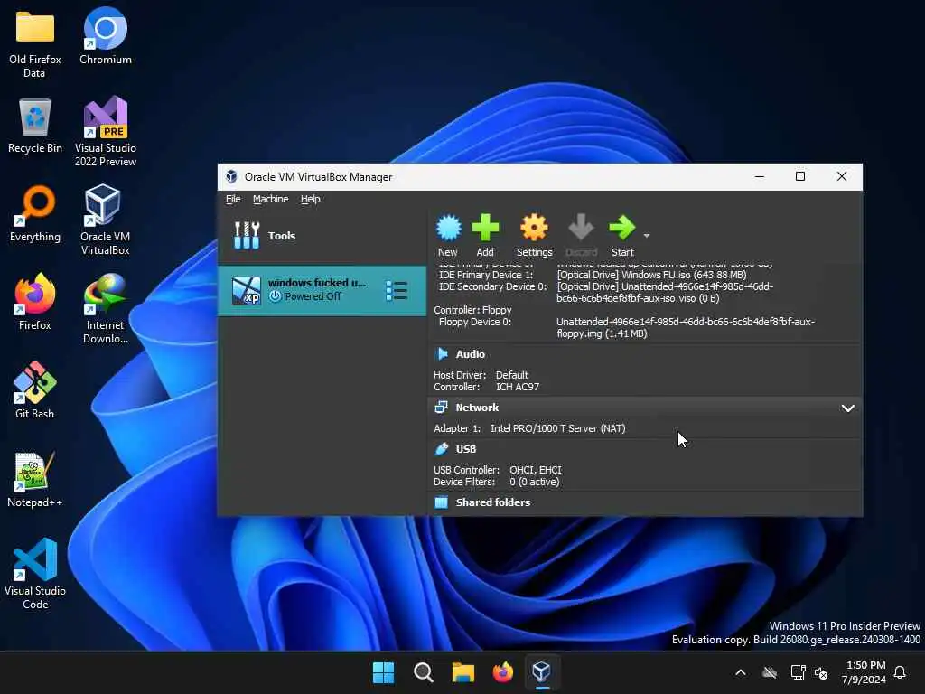This screenshot has height=694, width=925.
Task: Open the notifications bell icon
Action: (x=901, y=672)
